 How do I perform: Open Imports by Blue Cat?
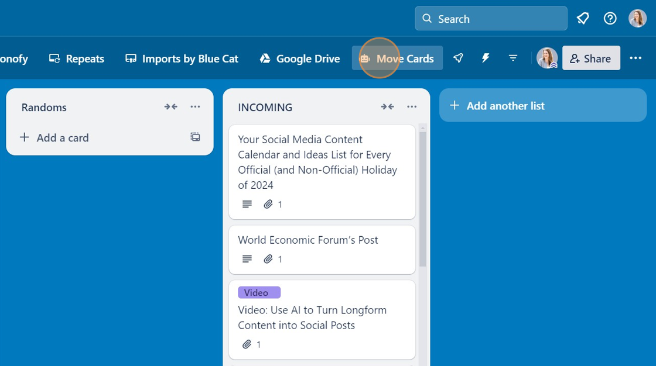pos(182,58)
